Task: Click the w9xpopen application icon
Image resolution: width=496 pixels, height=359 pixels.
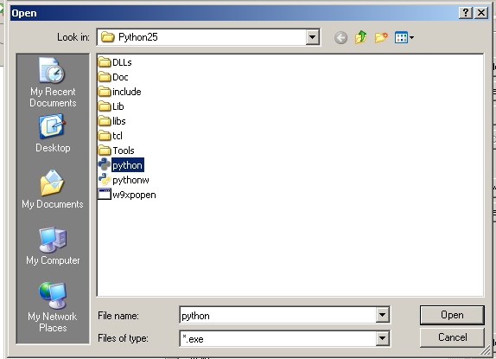Action: click(x=105, y=195)
